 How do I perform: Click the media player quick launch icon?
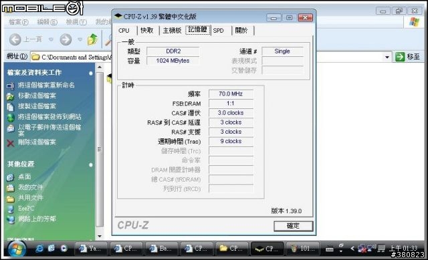[64, 248]
